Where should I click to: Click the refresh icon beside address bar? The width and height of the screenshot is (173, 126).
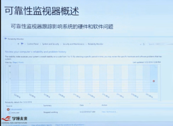click(144, 44)
